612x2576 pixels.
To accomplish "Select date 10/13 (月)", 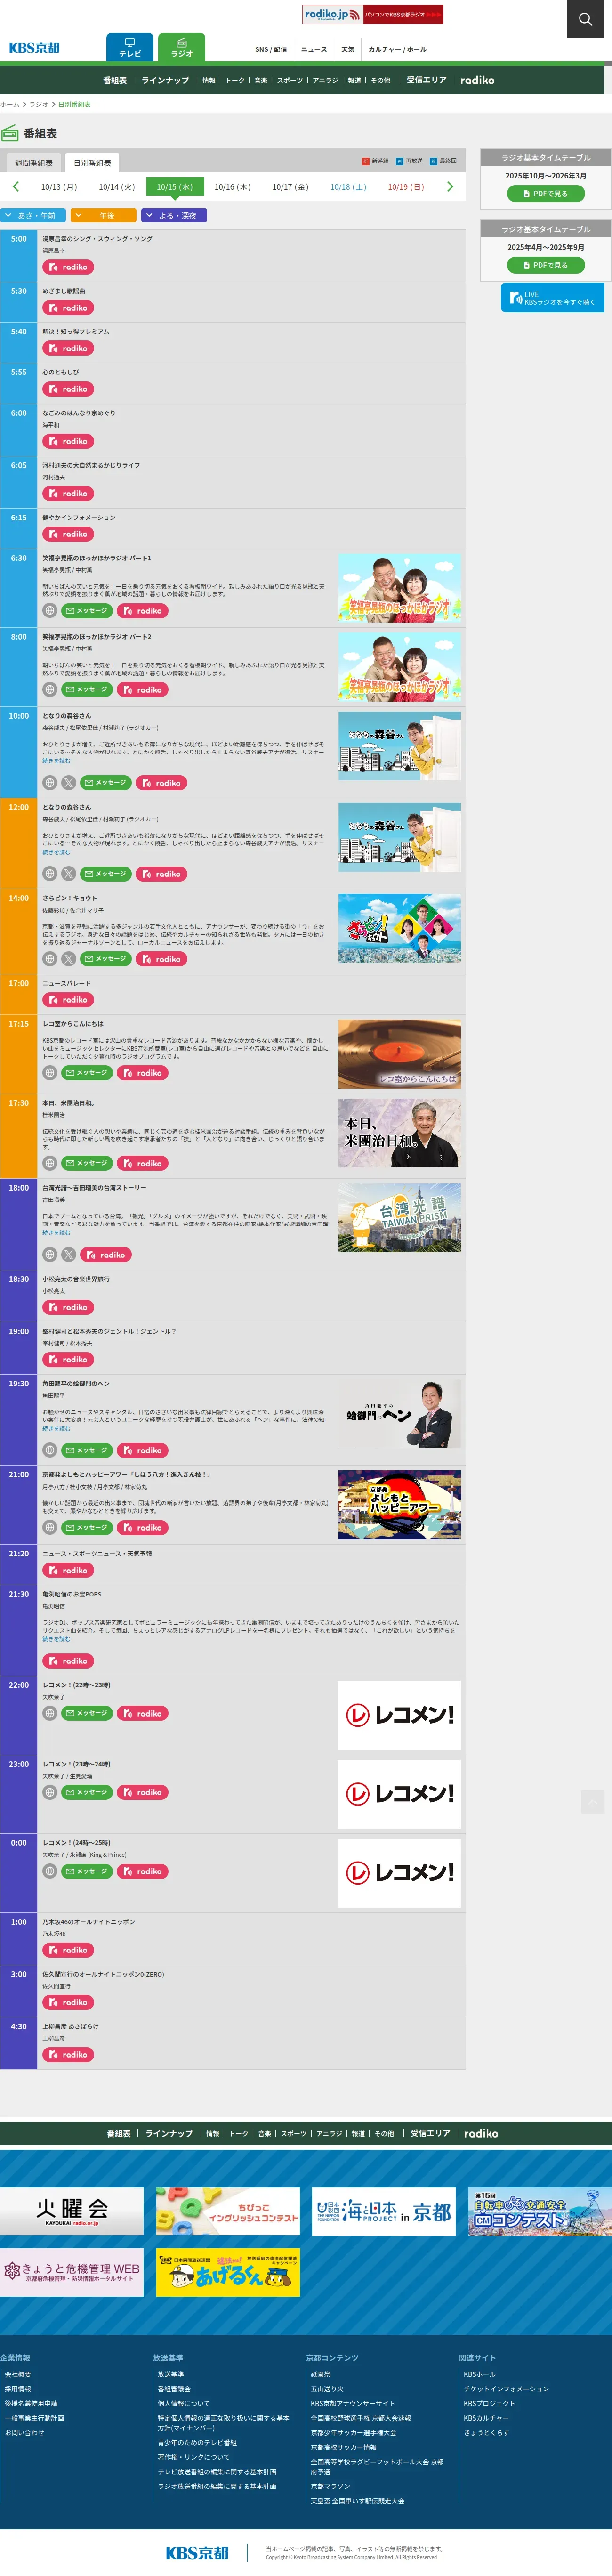I will [59, 187].
